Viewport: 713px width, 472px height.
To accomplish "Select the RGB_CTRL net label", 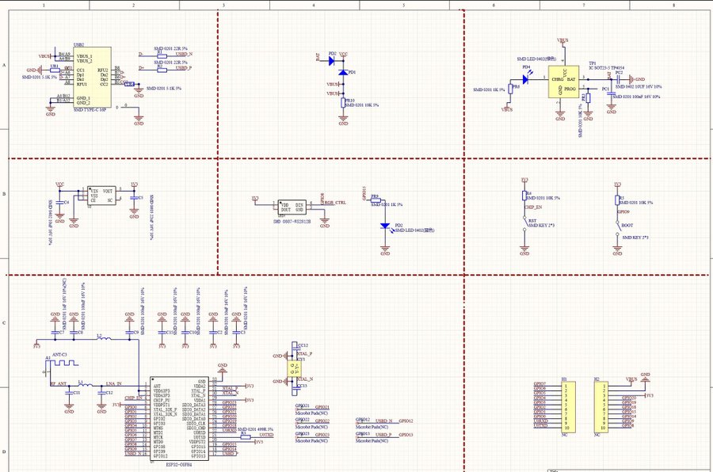I will pos(333,204).
